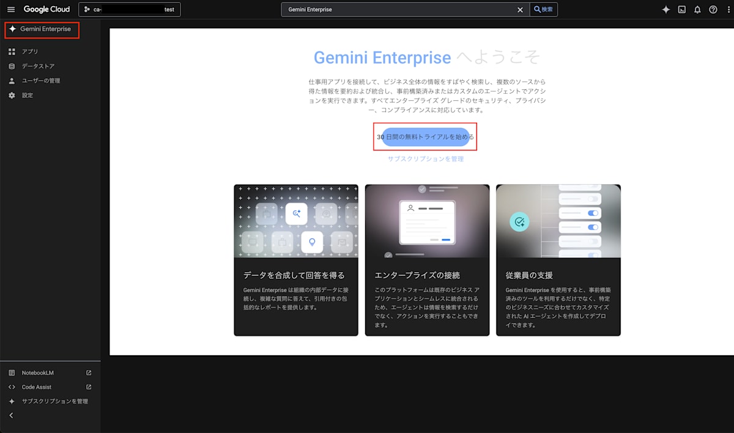Screen dimensions: 734x433
Task: Click the データを合成して回答を得る heading
Action: (294, 275)
